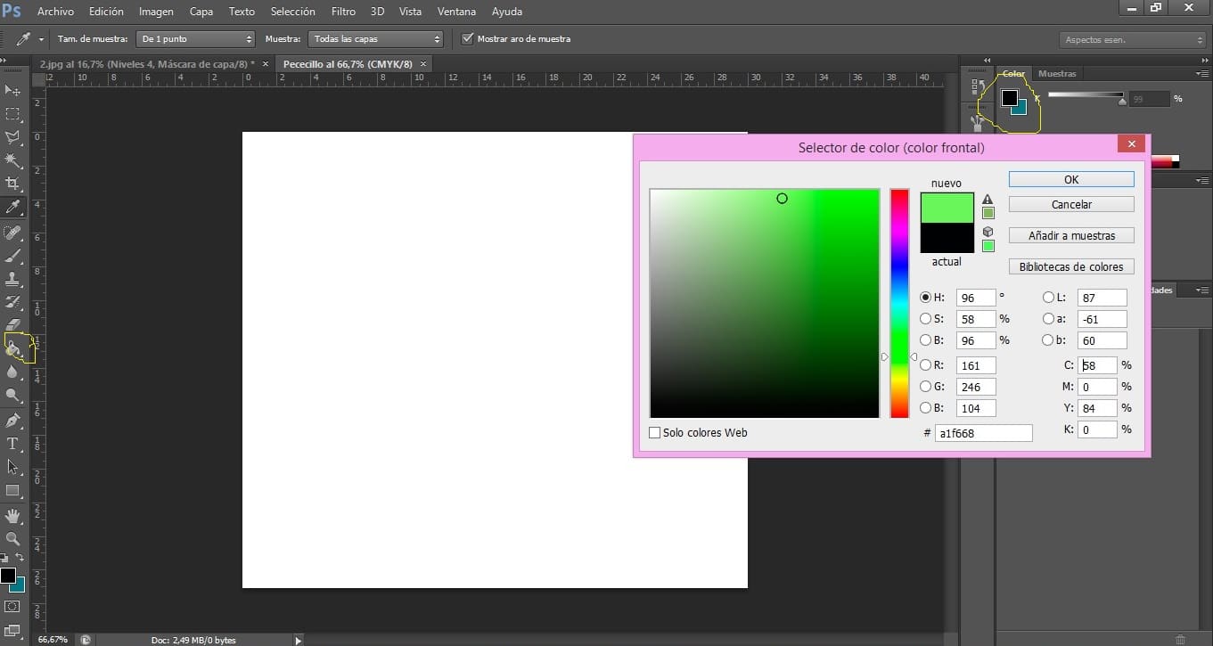Select the Rectangular Marquee tool
1213x646 pixels.
pos(12,114)
